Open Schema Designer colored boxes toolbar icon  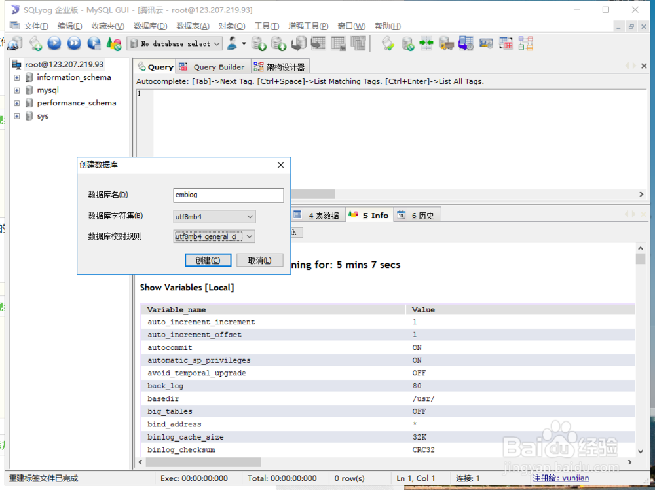click(x=526, y=43)
